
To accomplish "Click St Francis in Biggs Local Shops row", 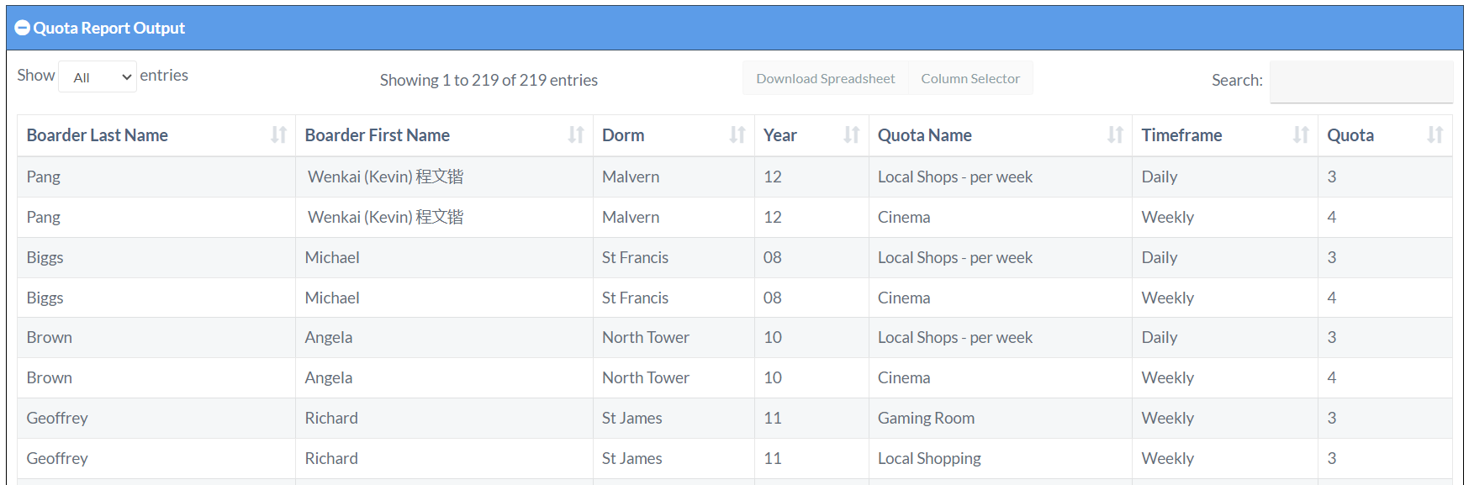I will coord(635,257).
